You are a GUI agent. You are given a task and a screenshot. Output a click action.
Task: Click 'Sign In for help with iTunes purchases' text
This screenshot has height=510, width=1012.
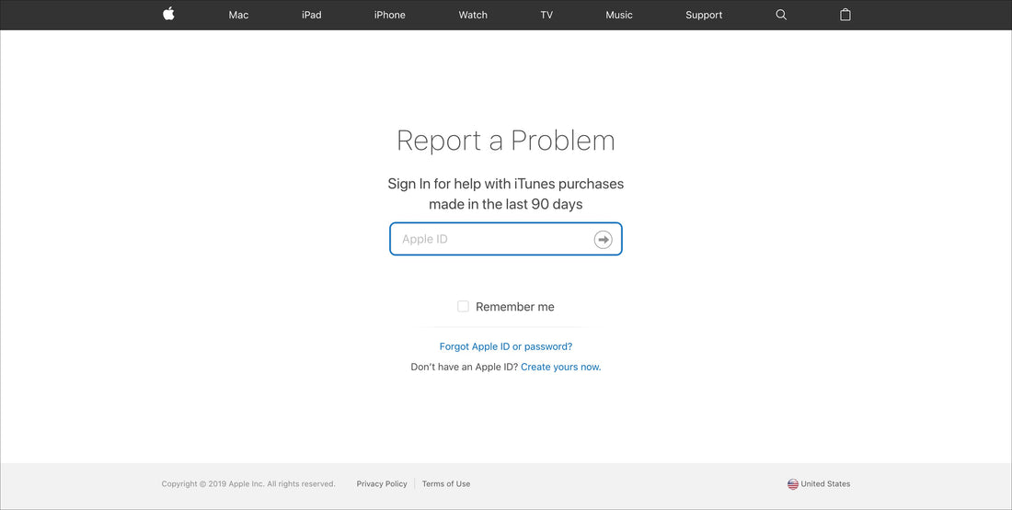point(506,184)
